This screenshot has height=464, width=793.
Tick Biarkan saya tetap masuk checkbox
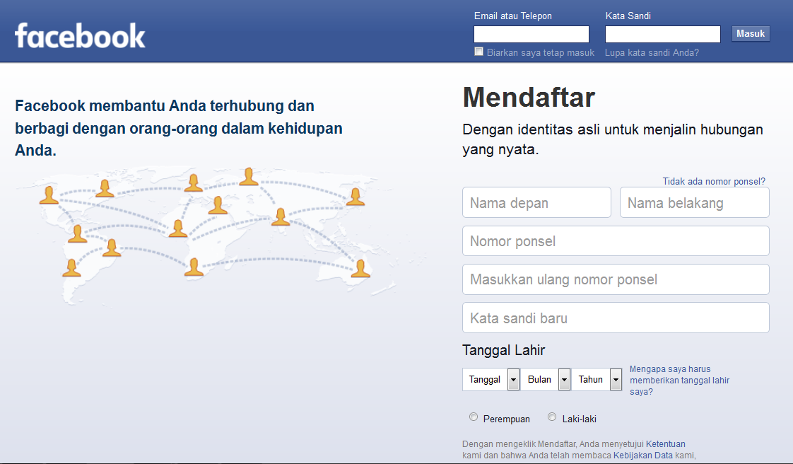click(x=478, y=52)
